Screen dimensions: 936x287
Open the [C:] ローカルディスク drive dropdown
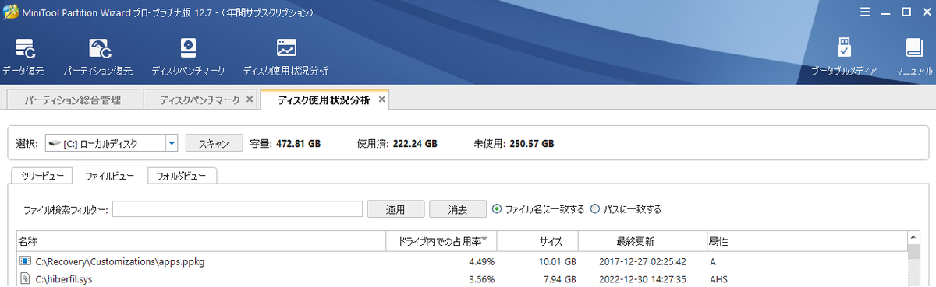coord(172,143)
